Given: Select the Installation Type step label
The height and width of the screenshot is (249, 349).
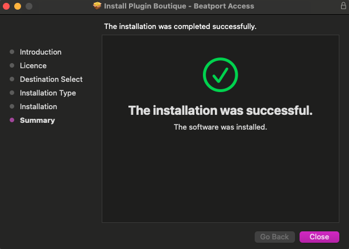Looking at the screenshot, I should tap(48, 93).
